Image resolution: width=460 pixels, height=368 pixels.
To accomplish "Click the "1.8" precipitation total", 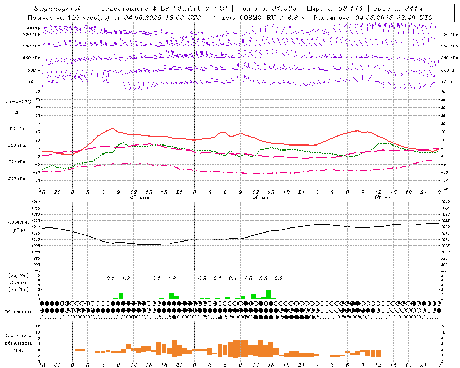I will pos(172,278).
